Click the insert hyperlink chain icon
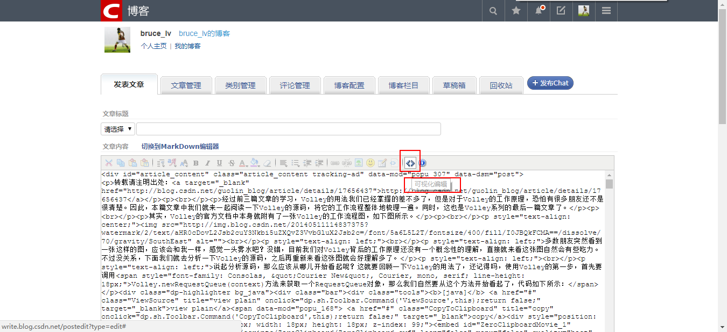The width and height of the screenshot is (727, 332). click(334, 163)
